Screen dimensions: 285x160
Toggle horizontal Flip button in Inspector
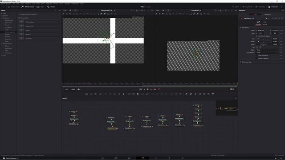pos(257,47)
